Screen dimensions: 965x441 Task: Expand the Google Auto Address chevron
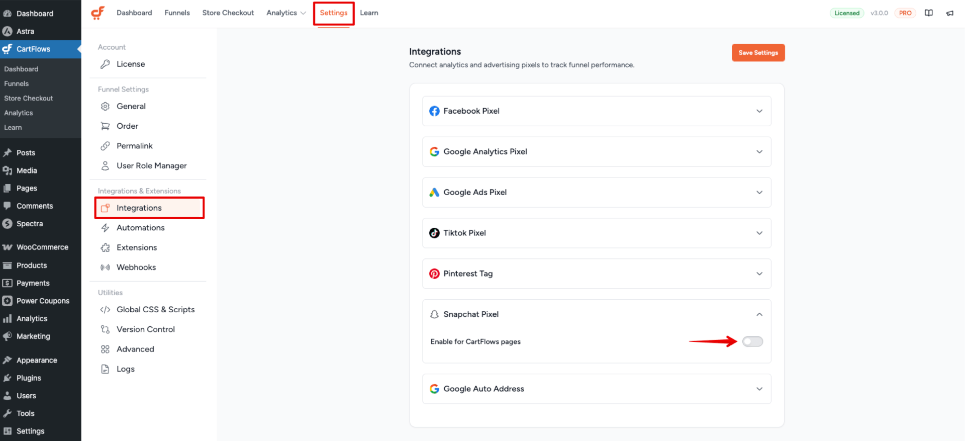[759, 389]
